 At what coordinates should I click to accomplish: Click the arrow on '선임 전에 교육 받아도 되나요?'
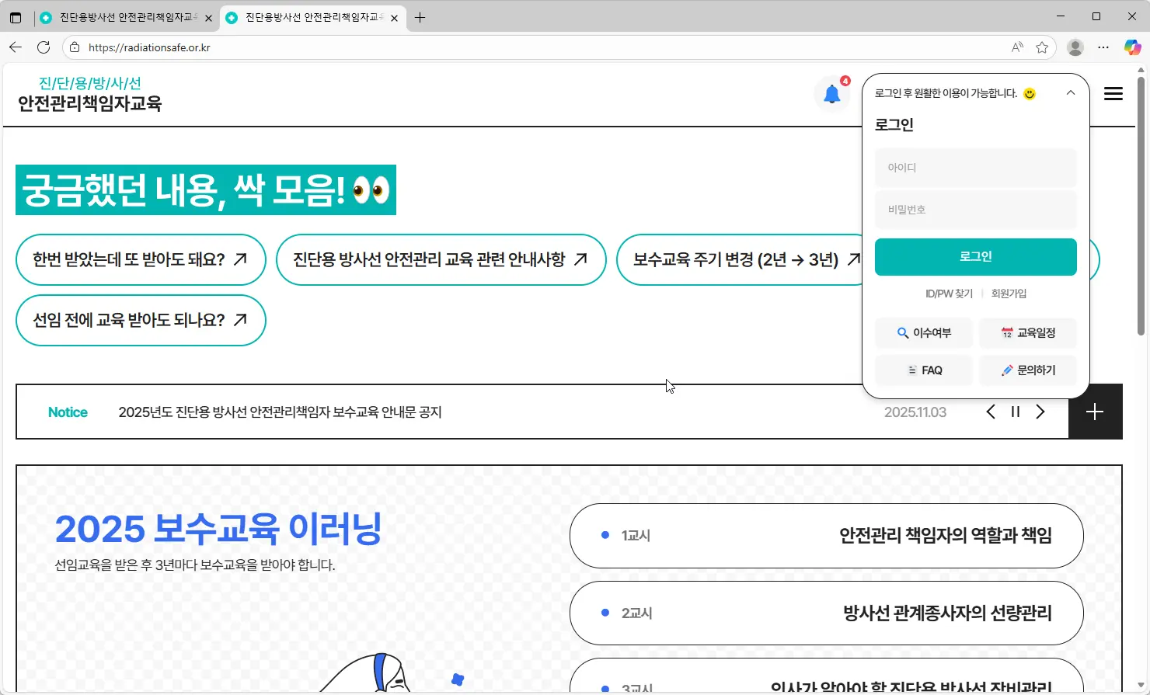pyautogui.click(x=241, y=320)
